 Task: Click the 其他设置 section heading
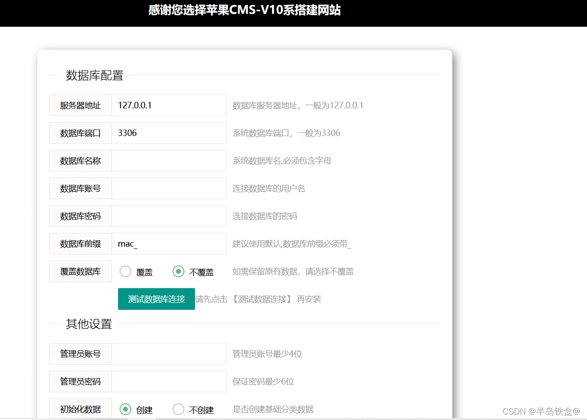pos(89,324)
